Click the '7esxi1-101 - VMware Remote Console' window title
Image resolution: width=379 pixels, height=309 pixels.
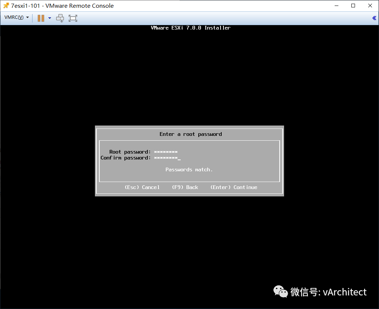click(x=62, y=6)
